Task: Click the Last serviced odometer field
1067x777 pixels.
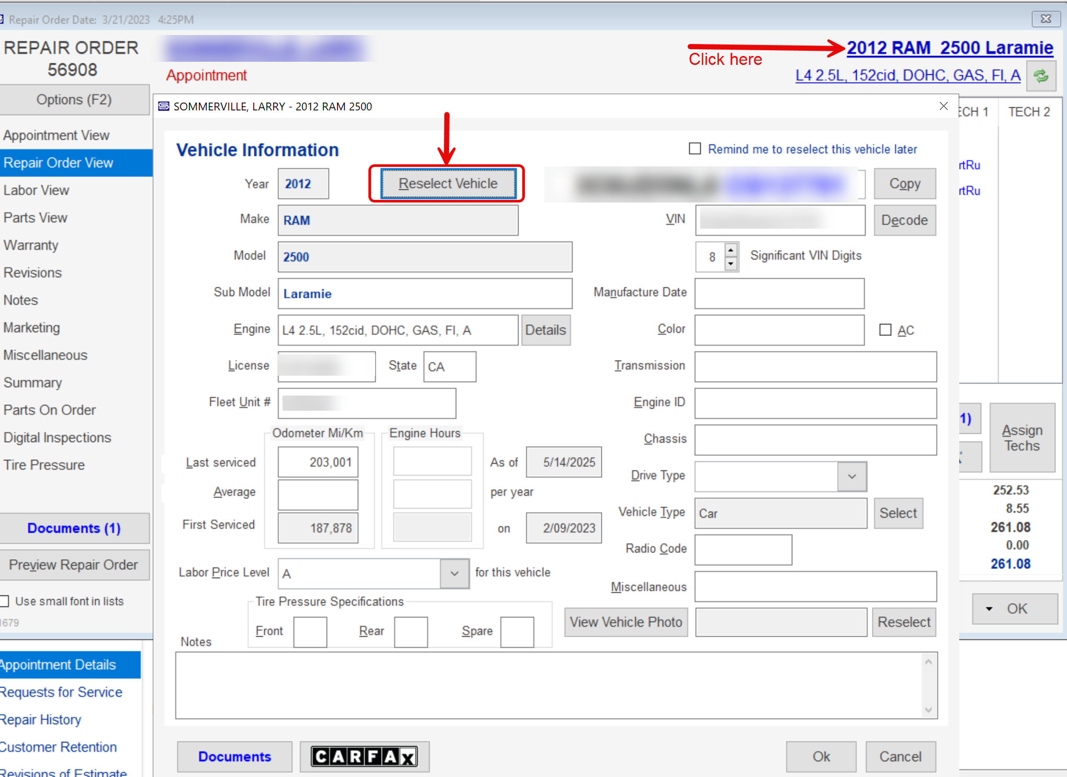Action: [x=318, y=462]
